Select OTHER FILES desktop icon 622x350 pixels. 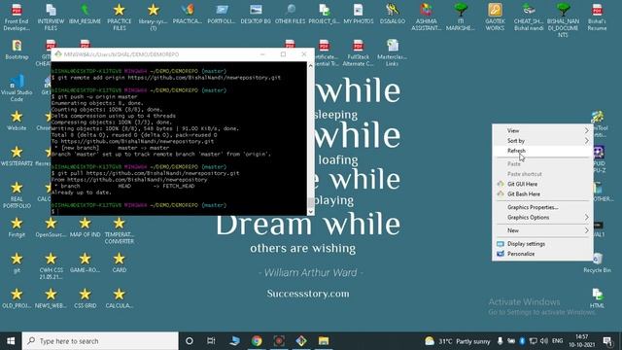click(x=290, y=15)
